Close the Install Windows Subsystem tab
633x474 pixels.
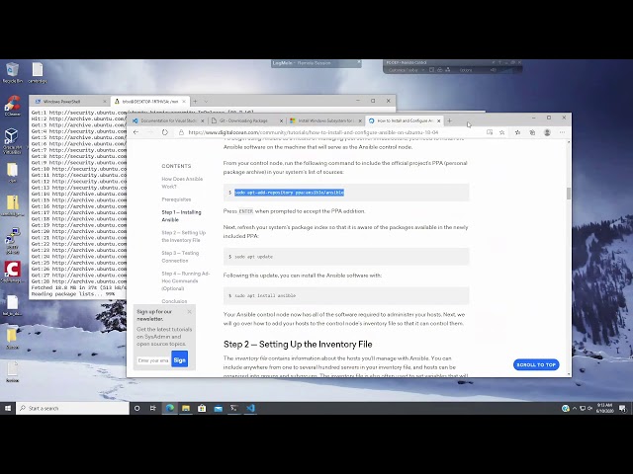click(360, 120)
